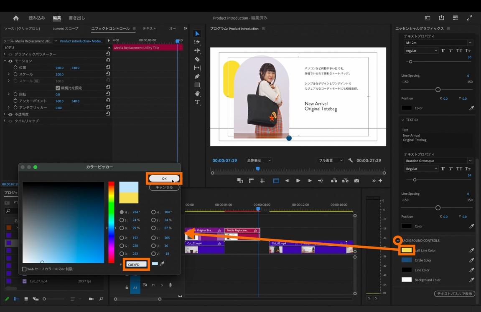Image resolution: width=481 pixels, height=312 pixels.
Task: Select the Pen tool in toolbar
Action: (x=197, y=76)
